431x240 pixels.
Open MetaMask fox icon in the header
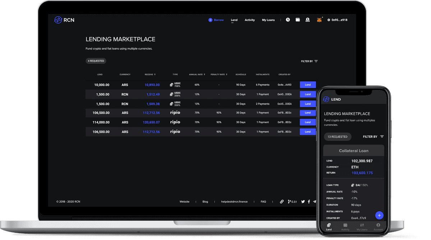[x=319, y=20]
